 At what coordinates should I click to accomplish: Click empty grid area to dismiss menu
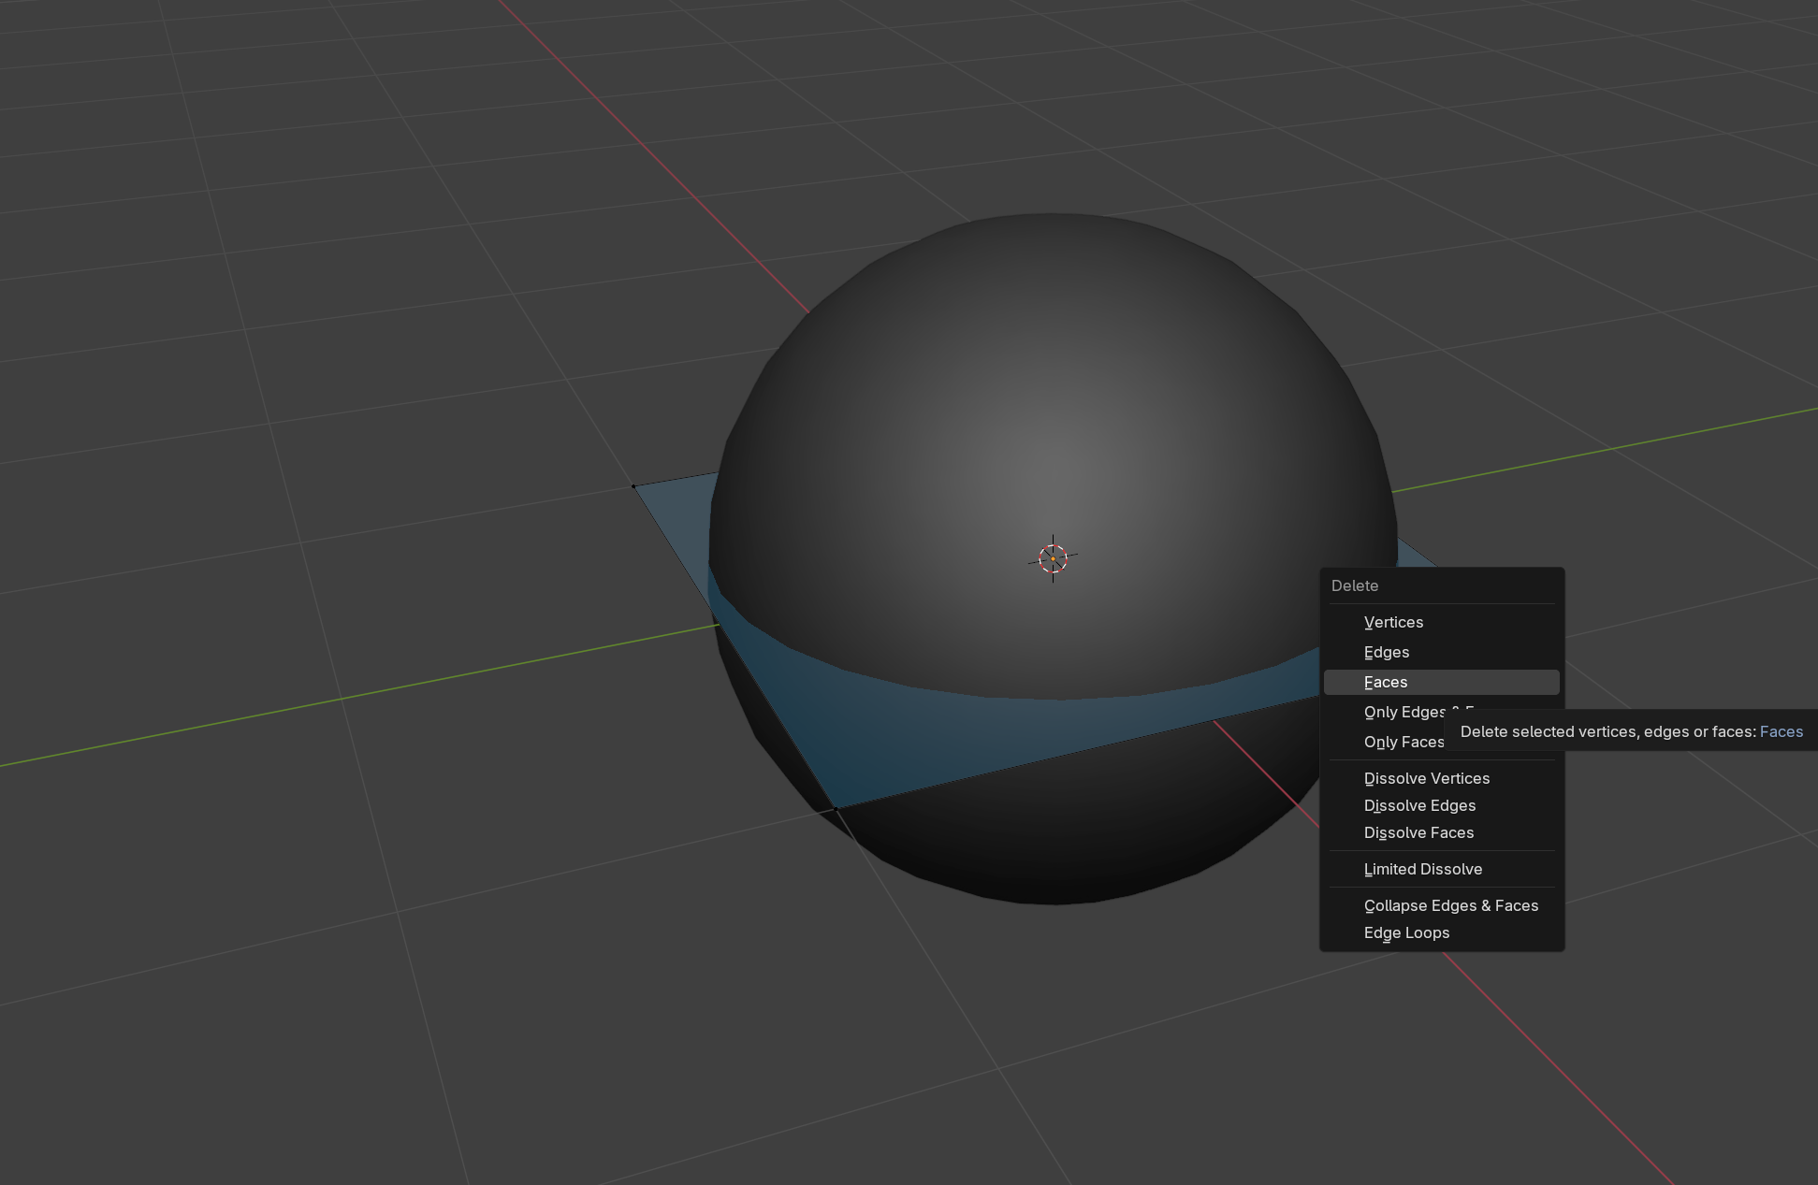[x=281, y=935]
